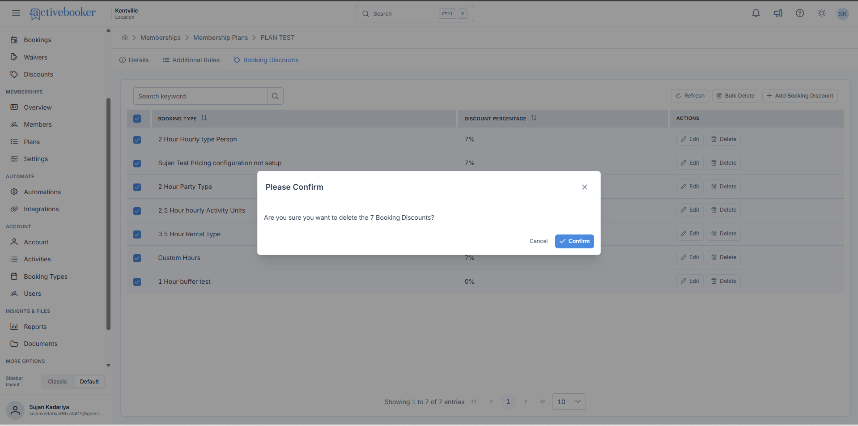Click the Membership Plans breadcrumb link
The width and height of the screenshot is (858, 426).
coord(221,38)
